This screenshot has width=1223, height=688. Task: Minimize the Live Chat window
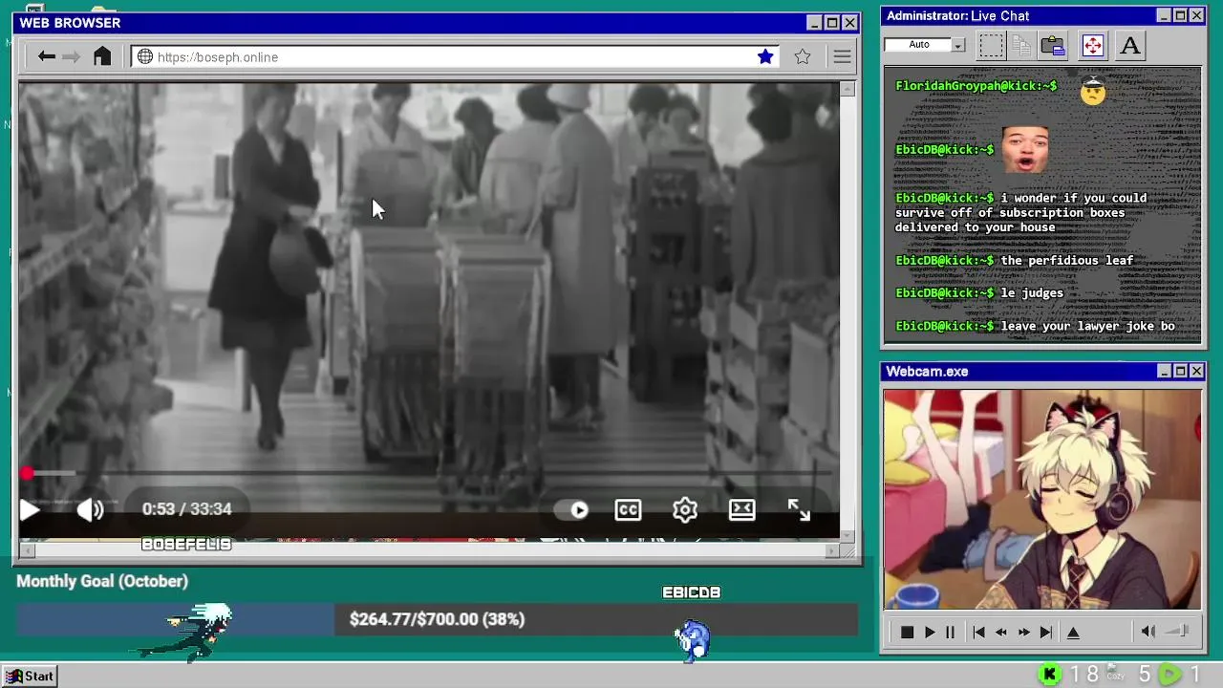tap(1163, 15)
